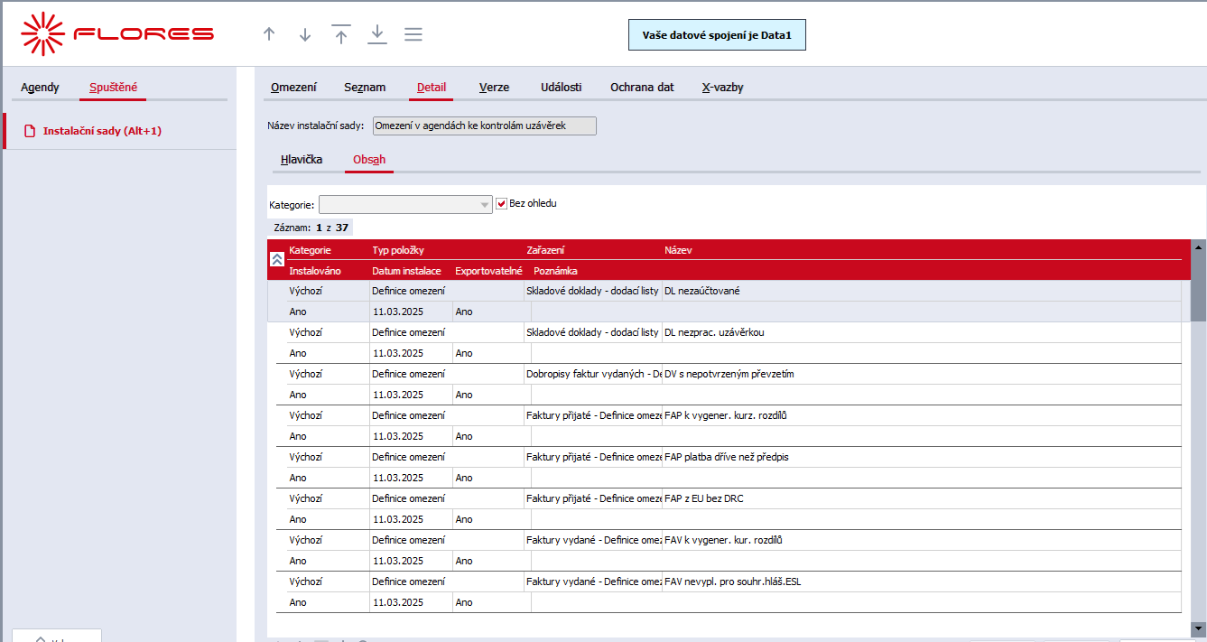Click Exportovatelné column header
Screen dimensions: 1207x642
click(488, 271)
